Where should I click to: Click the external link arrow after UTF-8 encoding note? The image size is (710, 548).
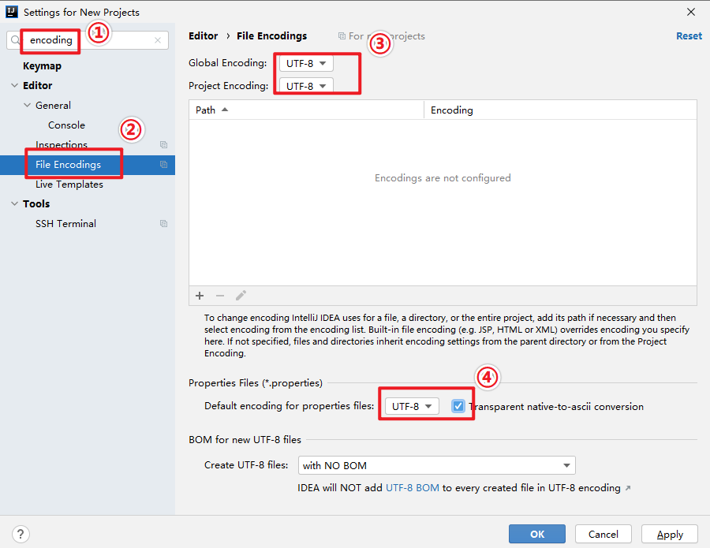tap(628, 488)
